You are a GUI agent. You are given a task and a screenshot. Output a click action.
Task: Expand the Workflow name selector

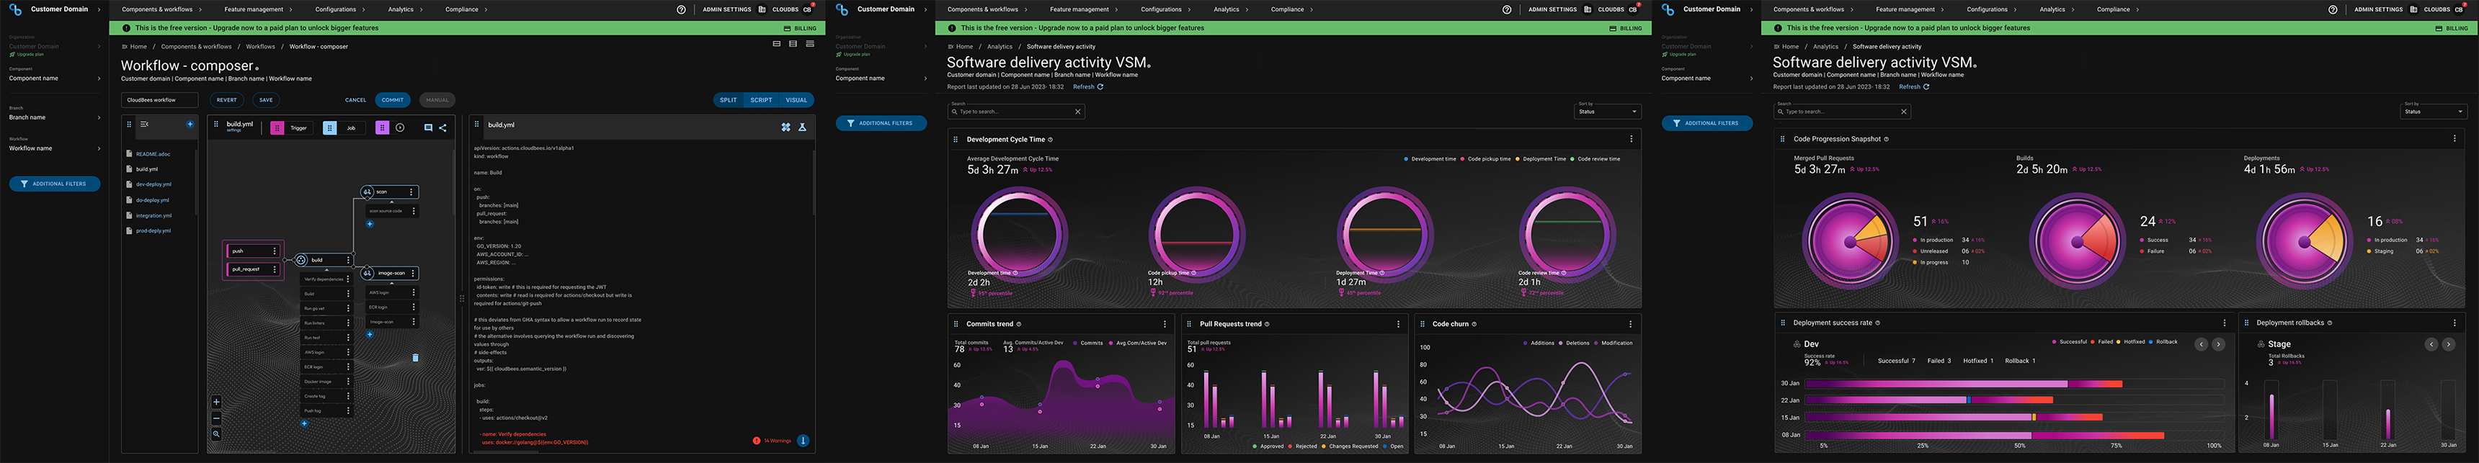pos(54,148)
